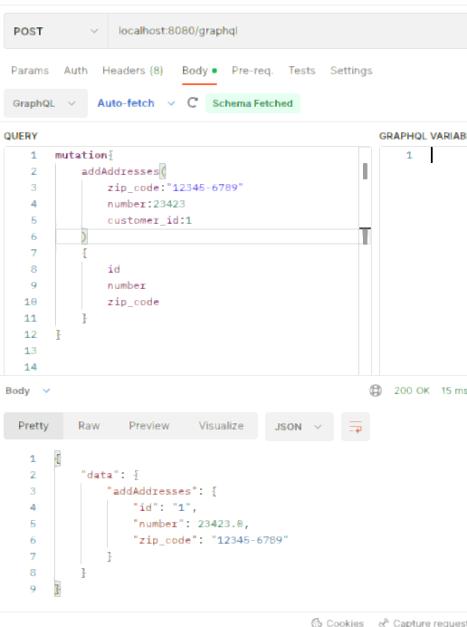The image size is (467, 627).
Task: Click the 200 OK status
Action: point(412,391)
